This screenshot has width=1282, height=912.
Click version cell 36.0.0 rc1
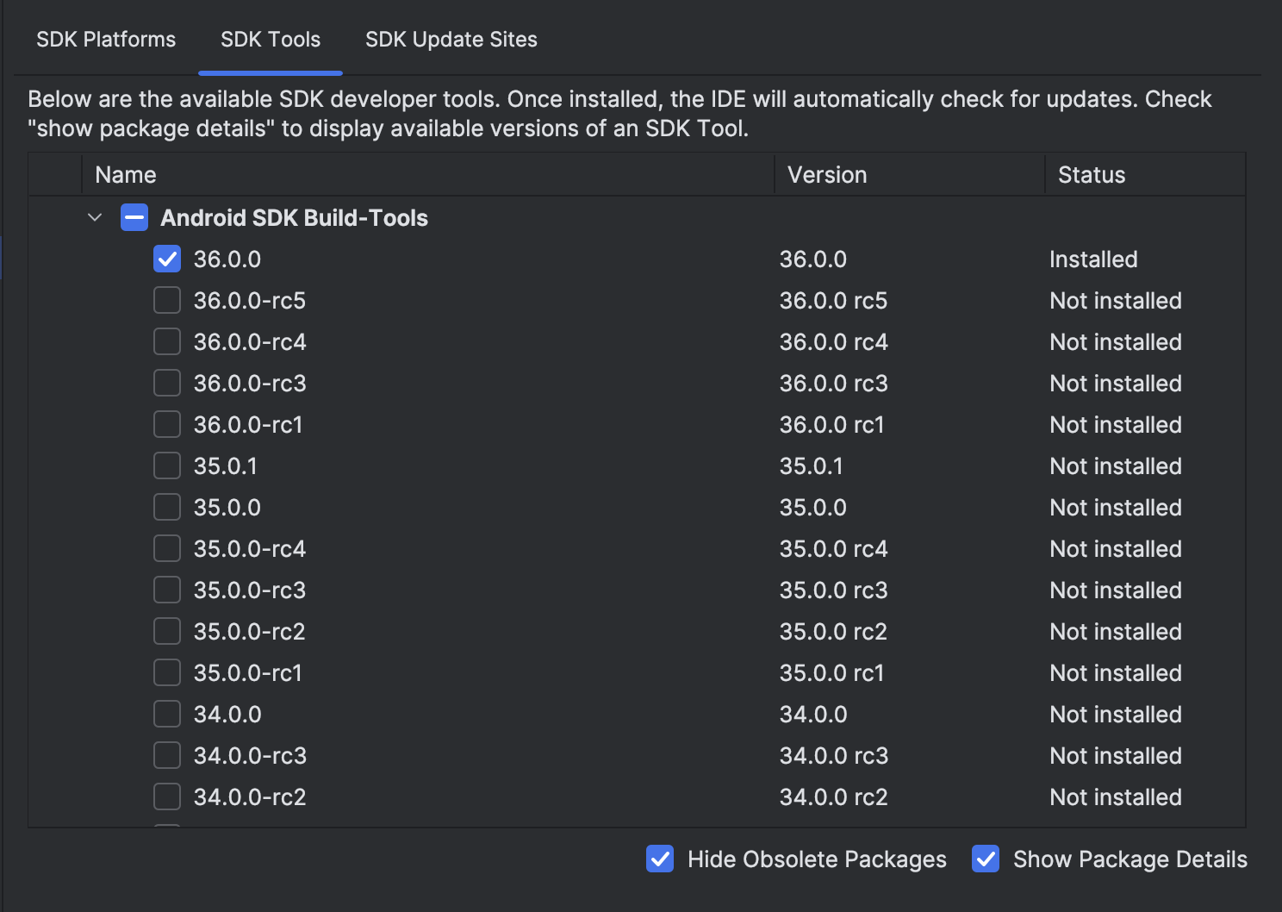point(831,424)
